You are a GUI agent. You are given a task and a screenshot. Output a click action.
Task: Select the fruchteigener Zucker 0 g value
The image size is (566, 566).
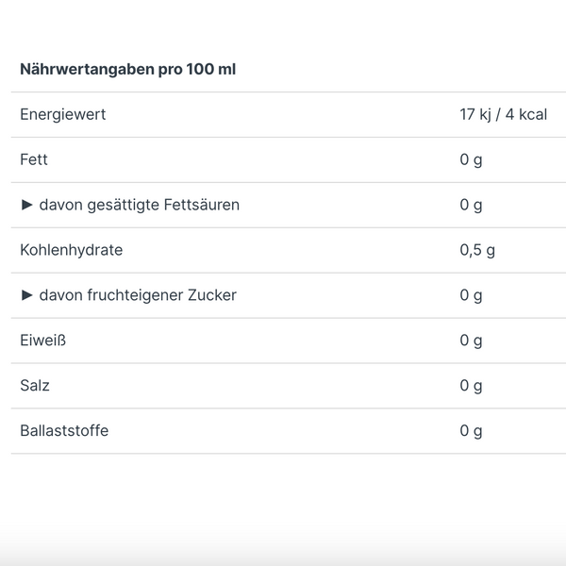point(471,295)
